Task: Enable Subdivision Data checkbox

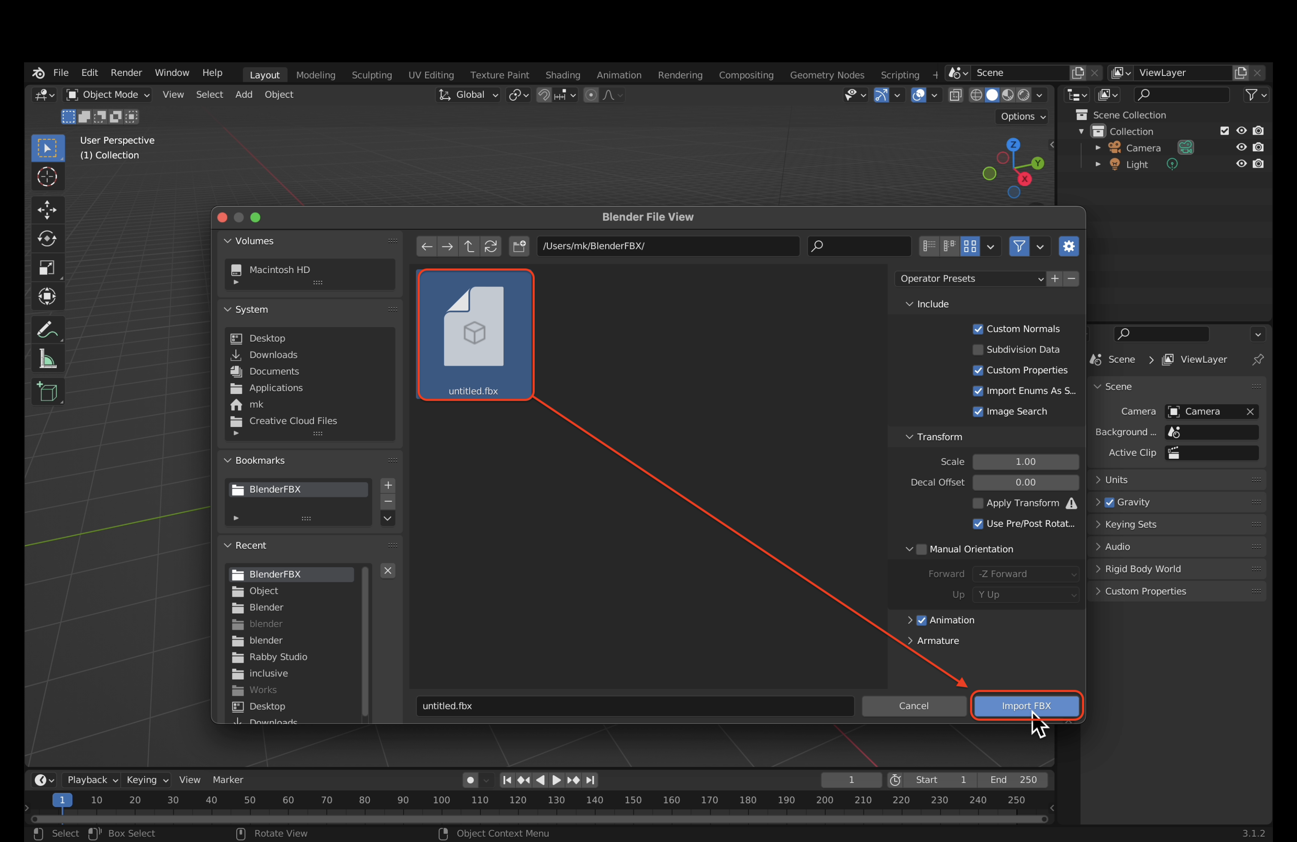Action: tap(978, 350)
